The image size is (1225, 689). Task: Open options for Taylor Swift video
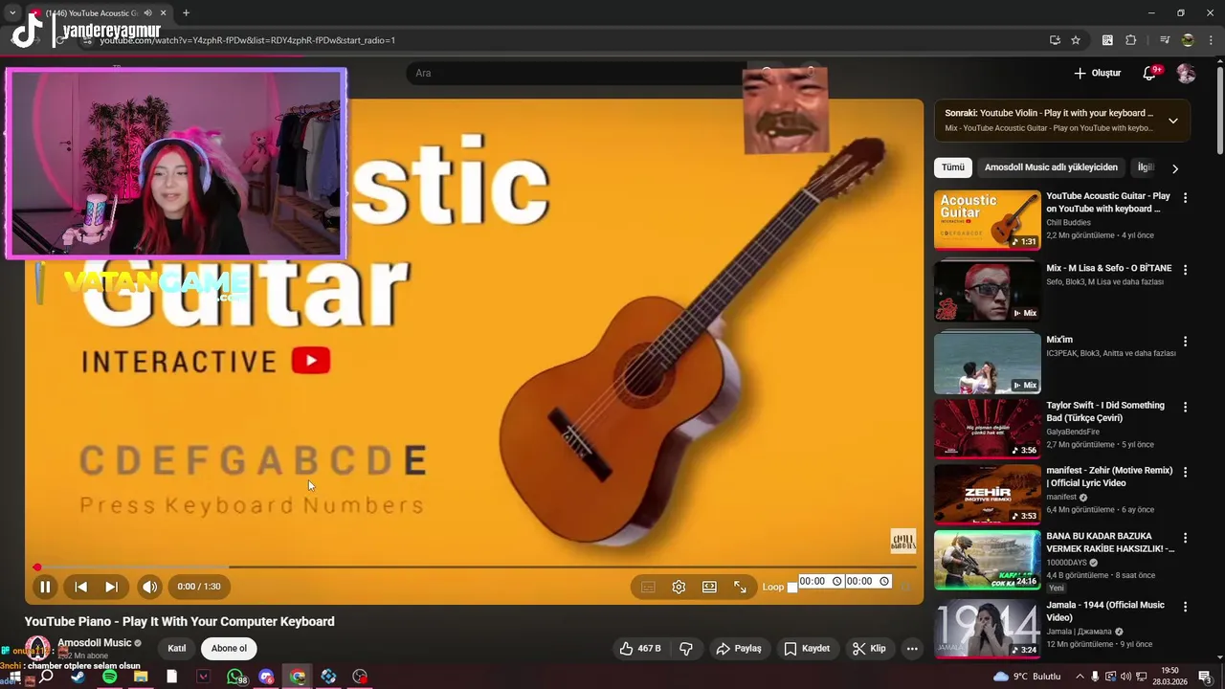pos(1185,407)
